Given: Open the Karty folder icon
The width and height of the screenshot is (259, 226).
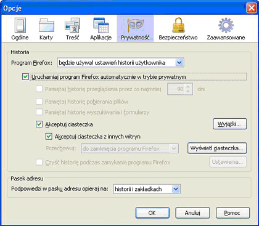Looking at the screenshot, I should [x=46, y=25].
